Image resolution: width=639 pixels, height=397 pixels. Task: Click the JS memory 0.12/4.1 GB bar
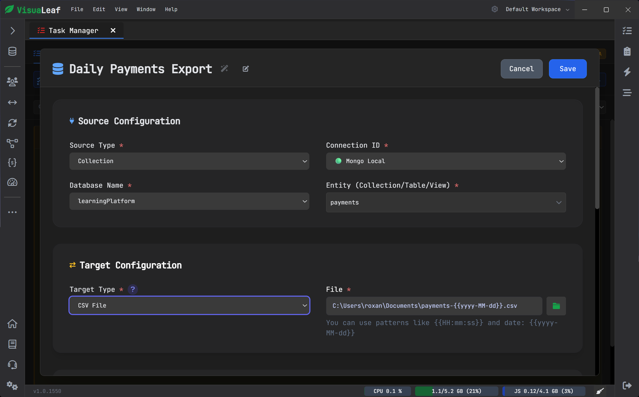[x=544, y=391]
